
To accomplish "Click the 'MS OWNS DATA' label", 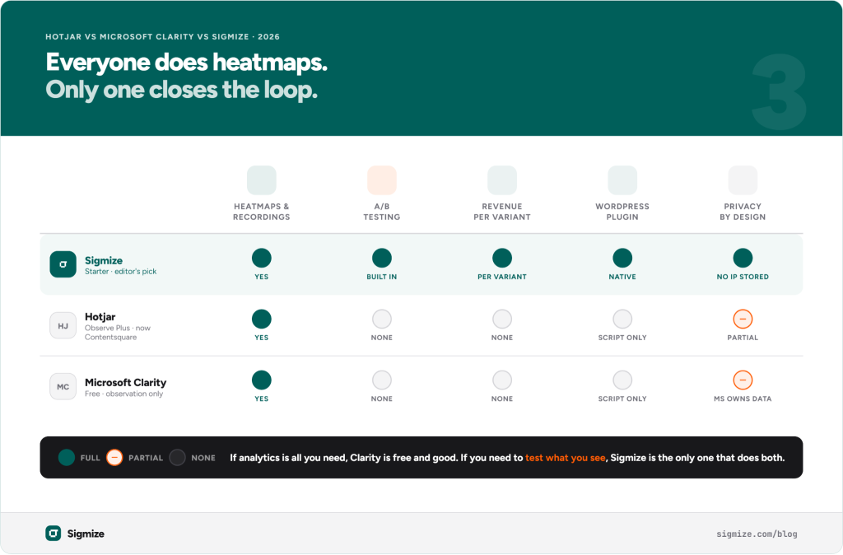I will coord(743,399).
